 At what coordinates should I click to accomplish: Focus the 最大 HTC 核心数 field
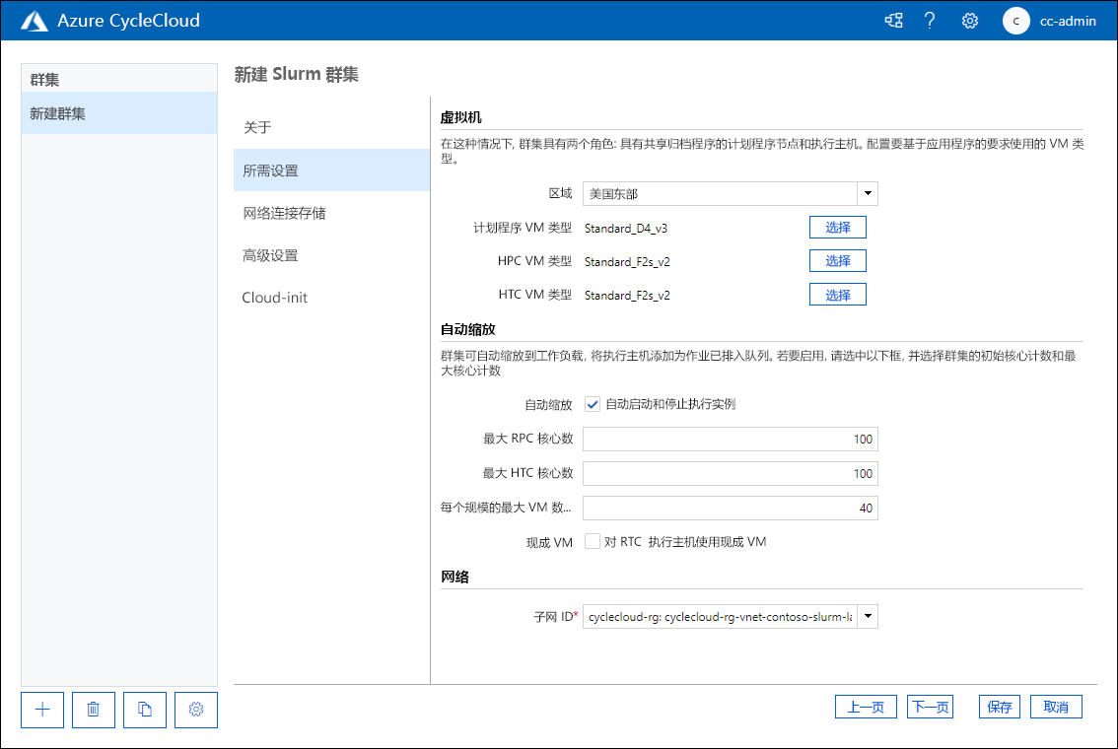(x=731, y=473)
